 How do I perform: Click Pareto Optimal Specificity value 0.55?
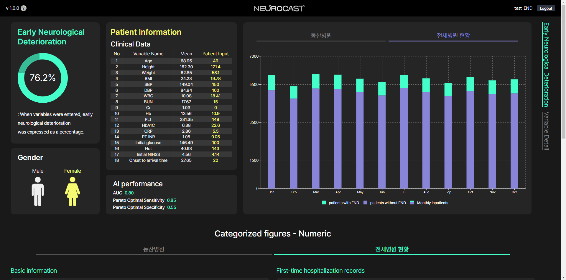[172, 207]
